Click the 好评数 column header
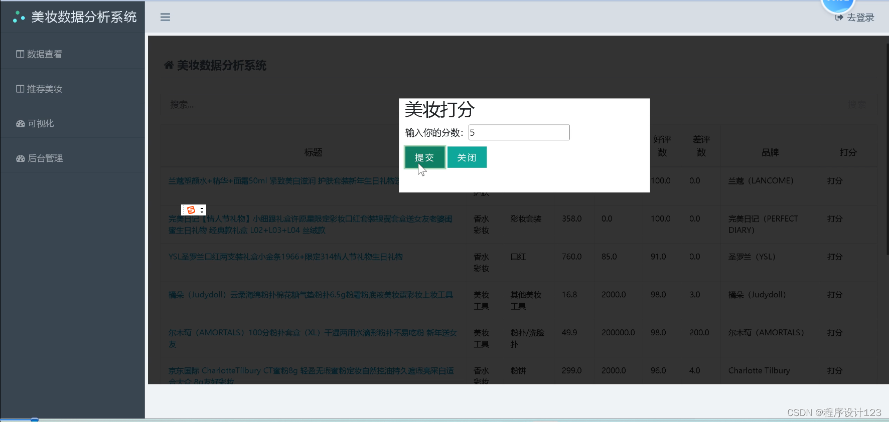This screenshot has width=889, height=422. coord(662,146)
